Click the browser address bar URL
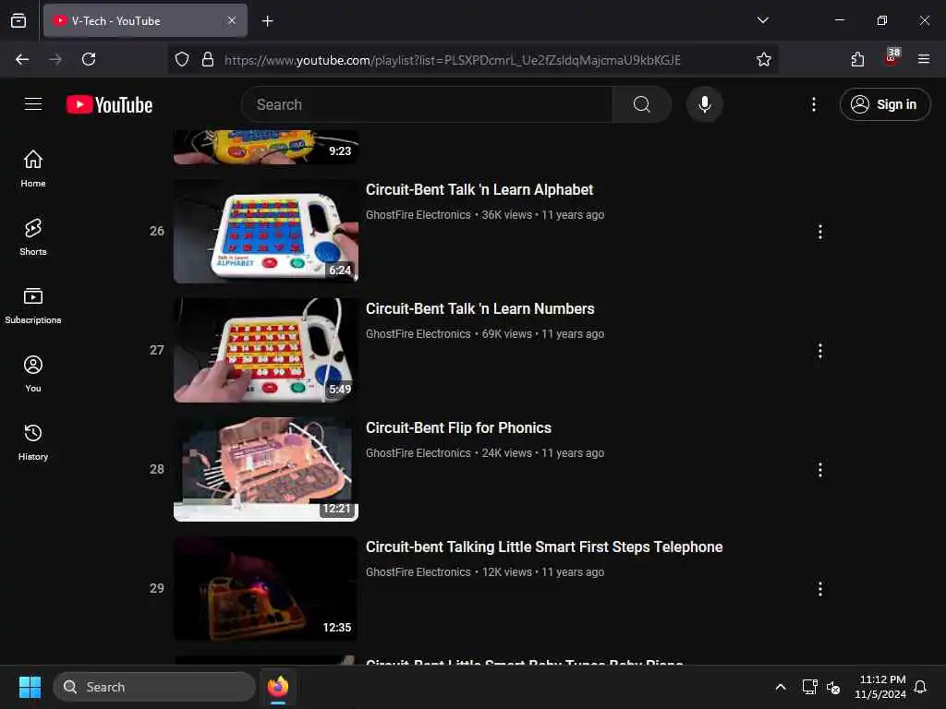This screenshot has width=946, height=709. (x=453, y=60)
